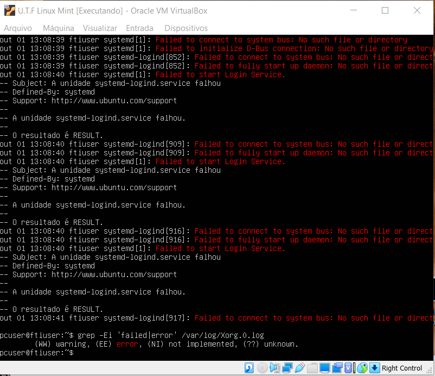This screenshot has width=435, height=376.
Task: Click the optical disc drive indicator
Action: [x=262, y=368]
